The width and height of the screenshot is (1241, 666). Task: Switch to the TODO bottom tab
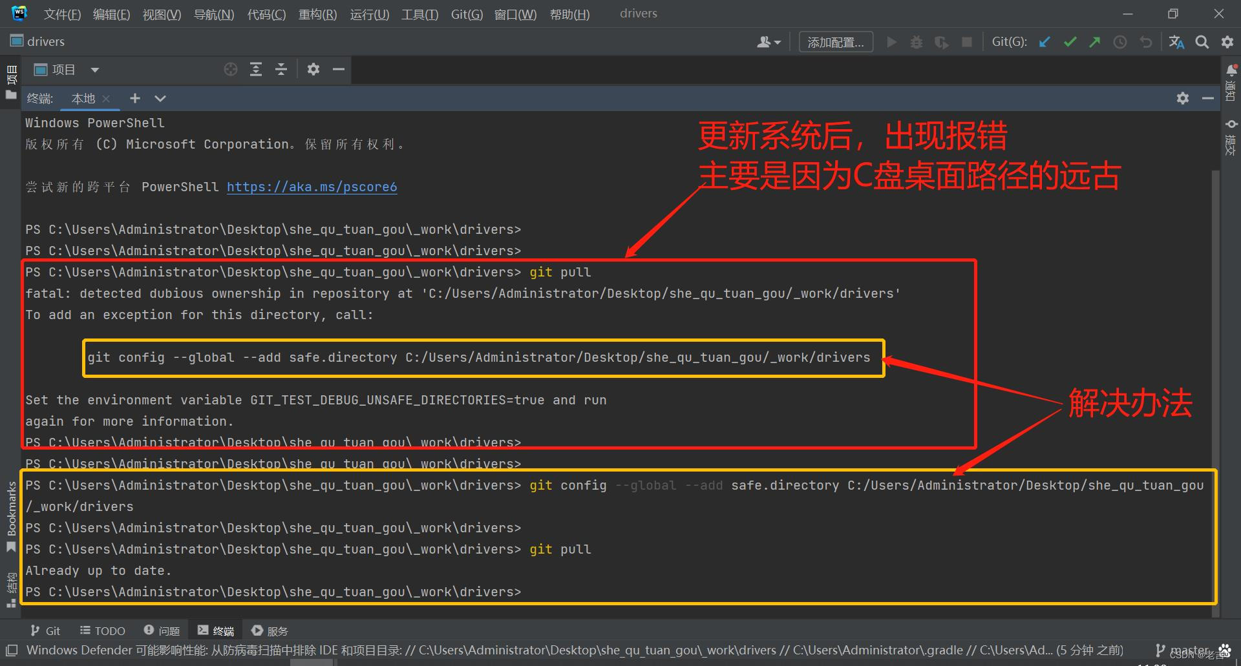(x=102, y=630)
